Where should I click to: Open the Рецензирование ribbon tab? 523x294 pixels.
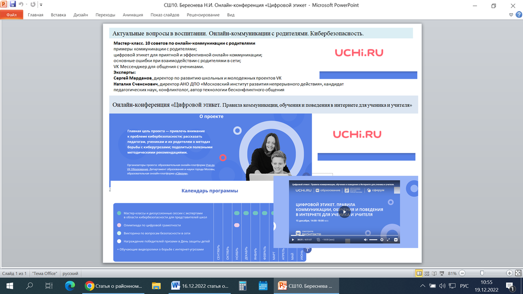coord(203,15)
